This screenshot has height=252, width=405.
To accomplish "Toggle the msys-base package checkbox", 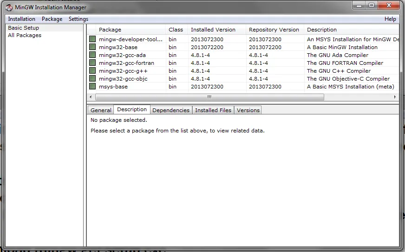I will [92, 86].
